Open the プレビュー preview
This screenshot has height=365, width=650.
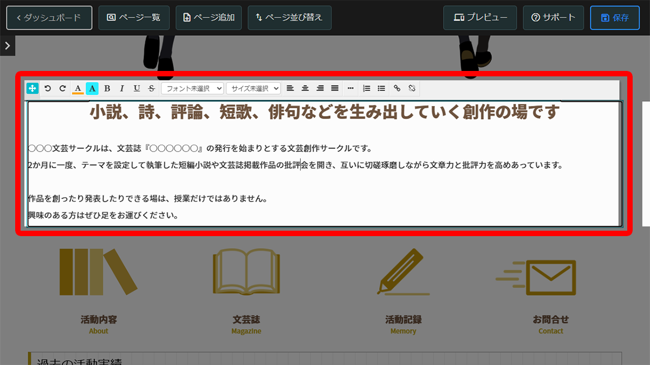479,17
